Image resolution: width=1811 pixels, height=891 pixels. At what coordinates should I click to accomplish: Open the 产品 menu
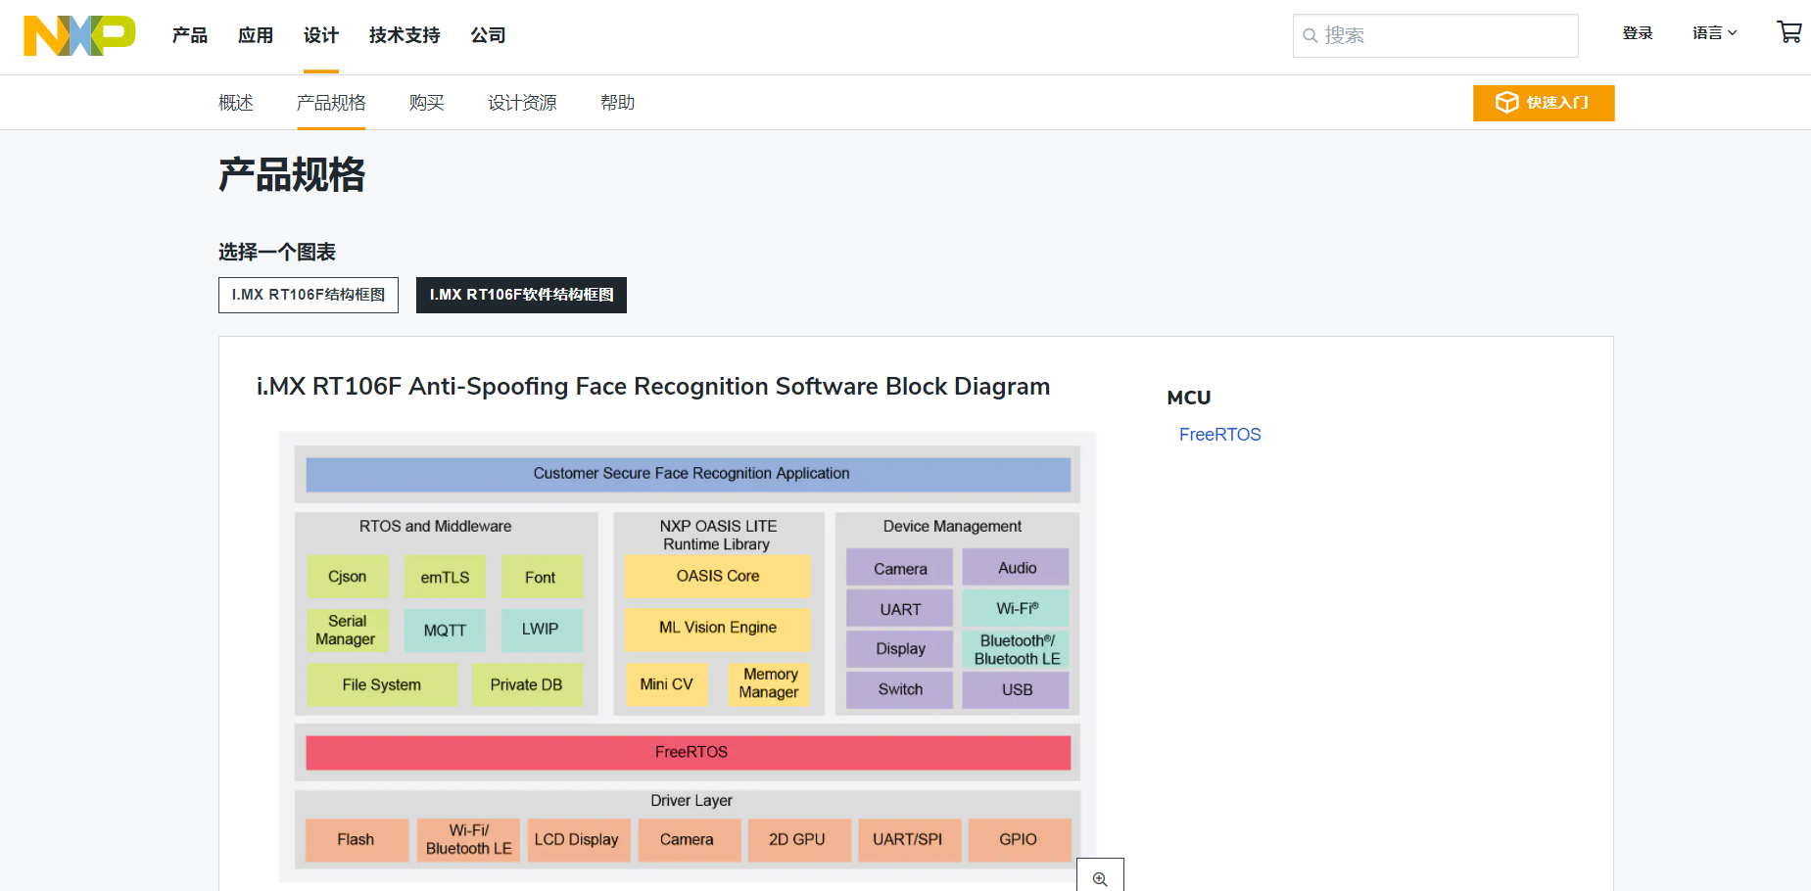(x=190, y=35)
